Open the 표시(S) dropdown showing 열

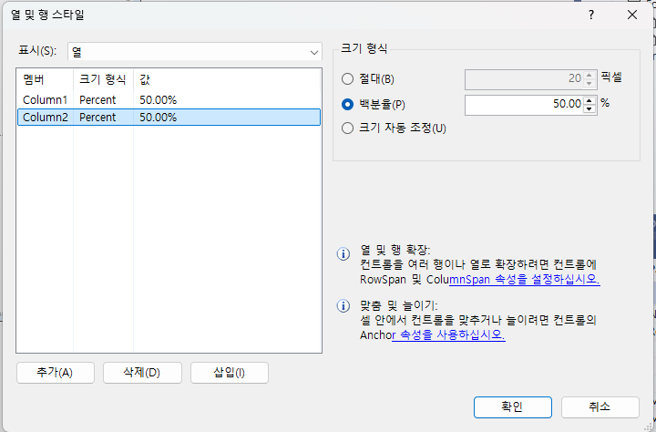coord(195,52)
